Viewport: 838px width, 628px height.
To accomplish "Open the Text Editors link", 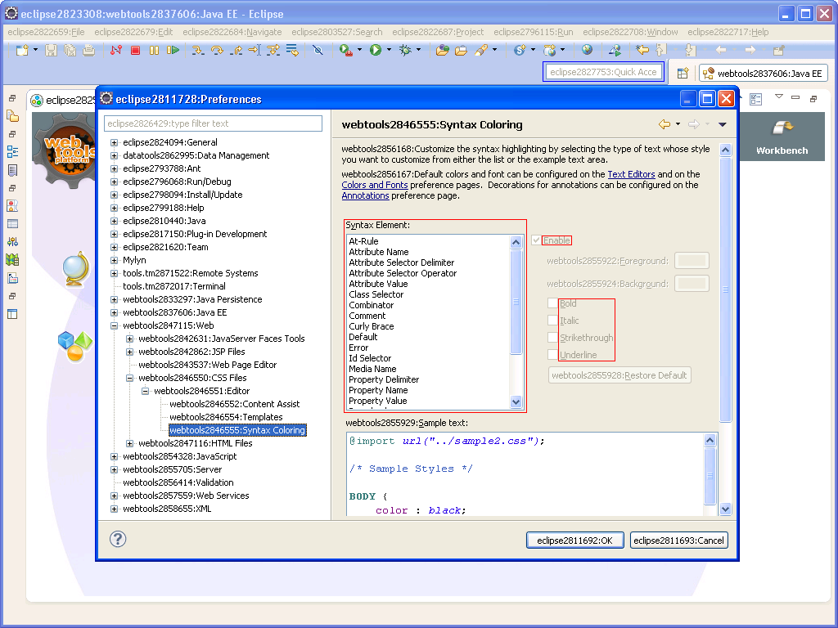I will (x=631, y=174).
